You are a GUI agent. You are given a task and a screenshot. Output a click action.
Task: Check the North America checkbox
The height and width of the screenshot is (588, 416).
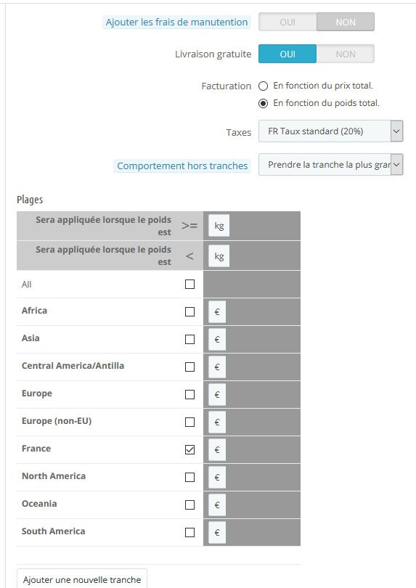[189, 477]
